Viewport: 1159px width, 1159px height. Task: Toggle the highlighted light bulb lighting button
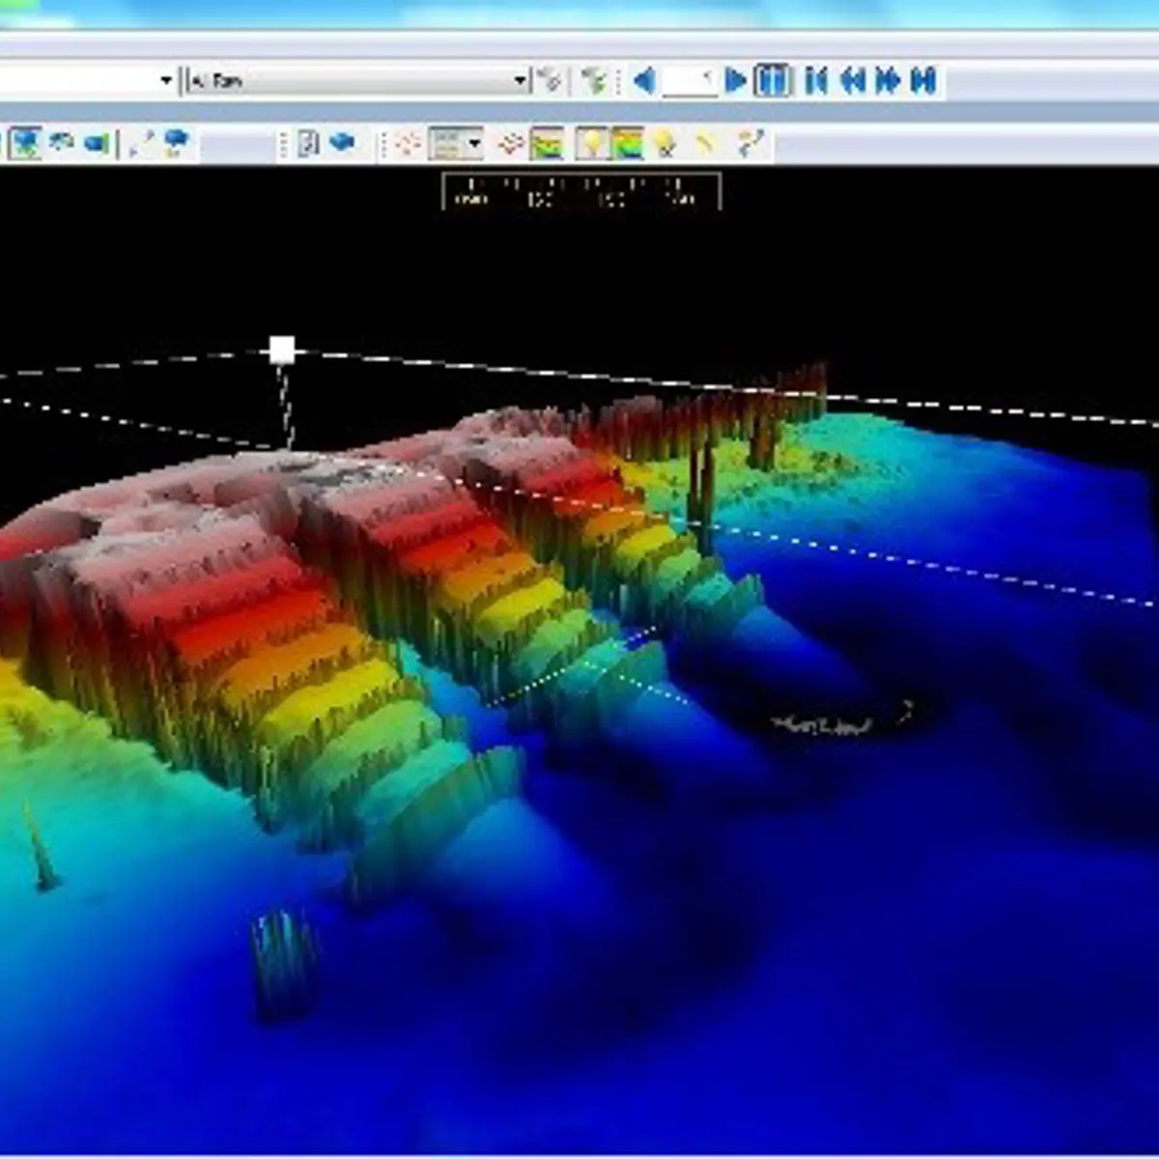click(x=591, y=145)
